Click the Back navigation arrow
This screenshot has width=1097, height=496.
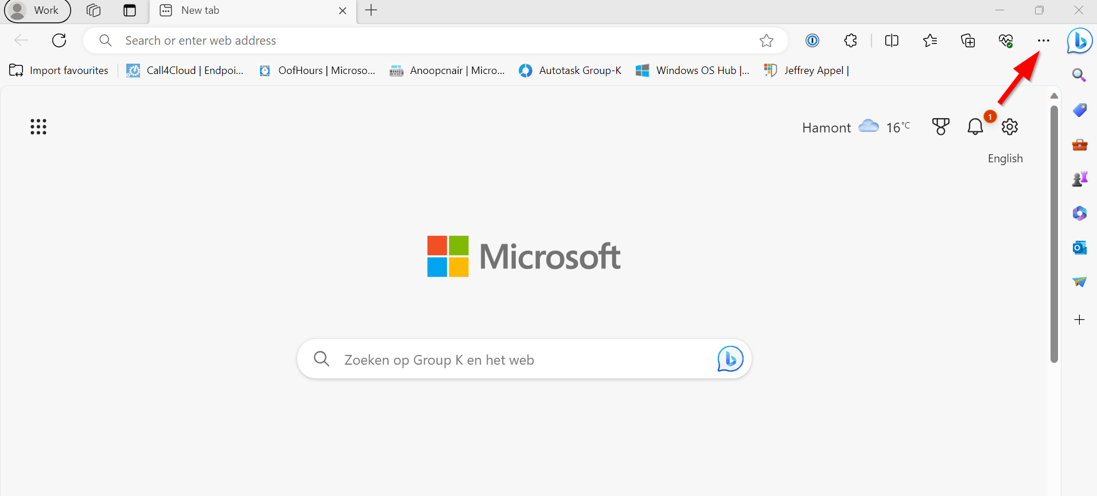[21, 40]
